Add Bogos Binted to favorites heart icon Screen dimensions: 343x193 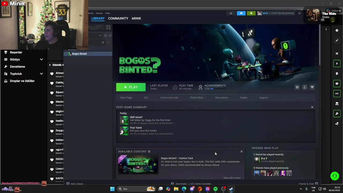click(x=312, y=87)
